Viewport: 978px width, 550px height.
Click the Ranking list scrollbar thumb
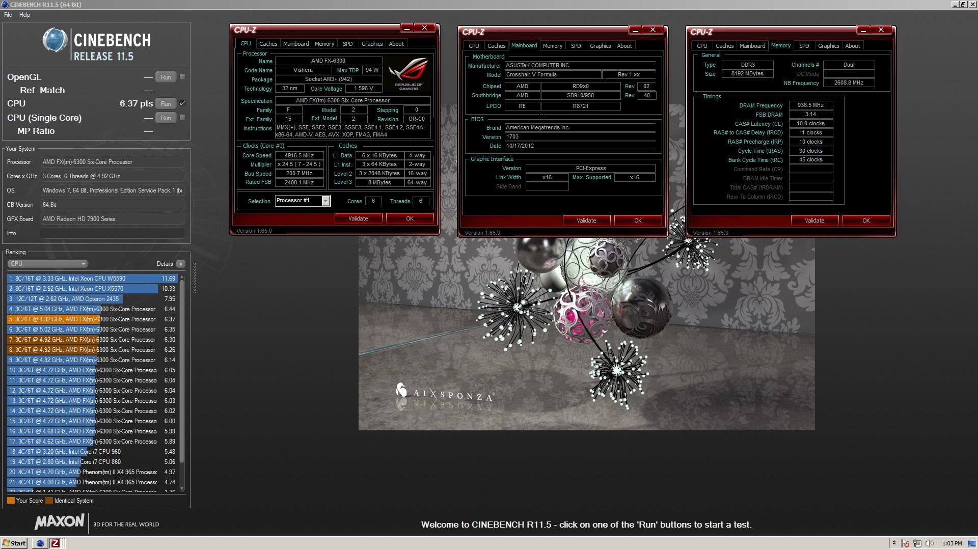point(182,372)
